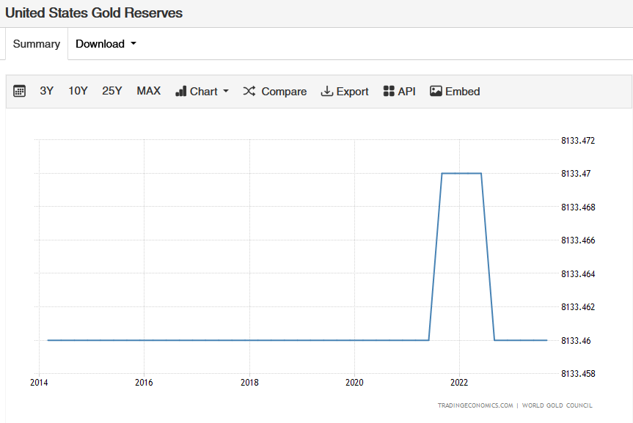Expand the caret arrow next to Download

(x=133, y=44)
